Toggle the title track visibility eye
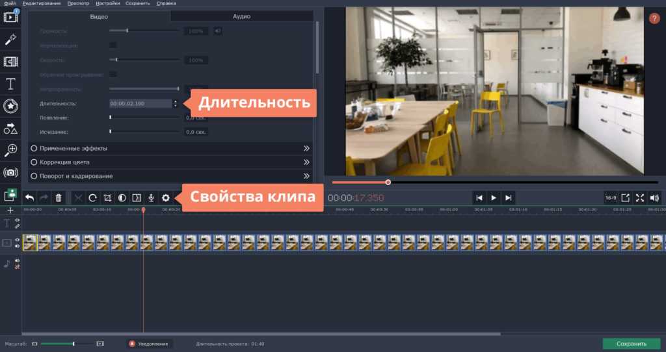666x352 pixels. click(17, 221)
